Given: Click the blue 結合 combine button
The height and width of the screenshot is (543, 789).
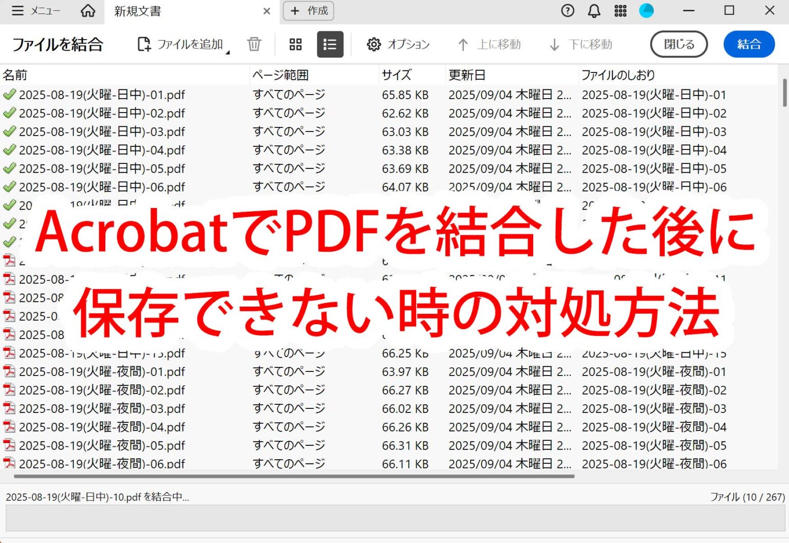Looking at the screenshot, I should [x=749, y=44].
